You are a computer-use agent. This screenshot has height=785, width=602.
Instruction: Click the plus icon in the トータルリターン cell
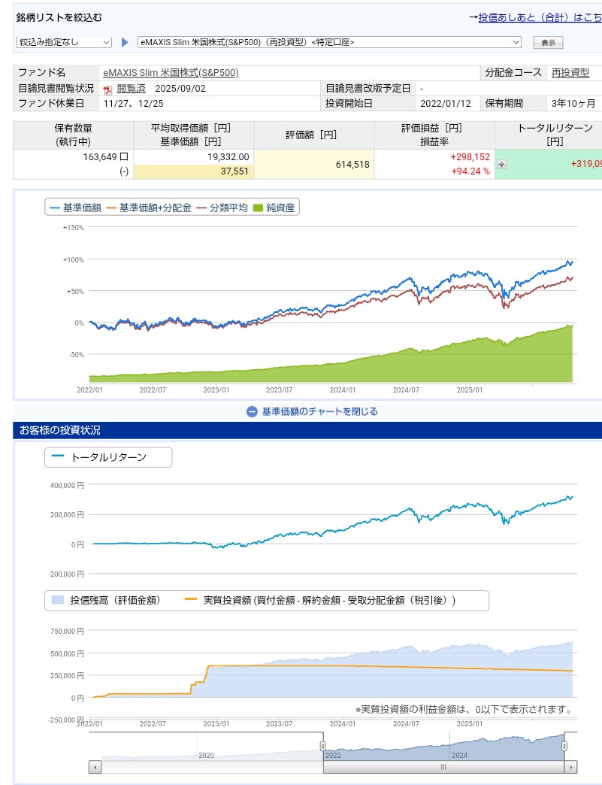501,164
